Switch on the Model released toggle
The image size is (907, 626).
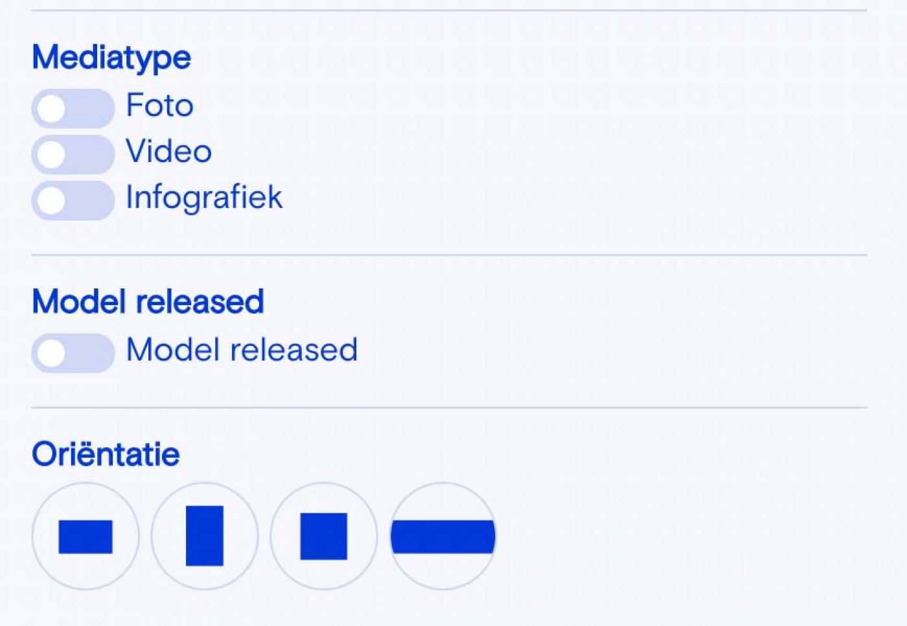(x=73, y=353)
